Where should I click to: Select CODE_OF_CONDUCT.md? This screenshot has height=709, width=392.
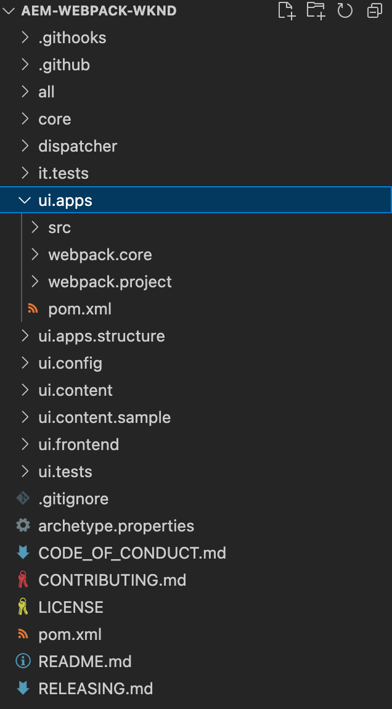point(133,552)
